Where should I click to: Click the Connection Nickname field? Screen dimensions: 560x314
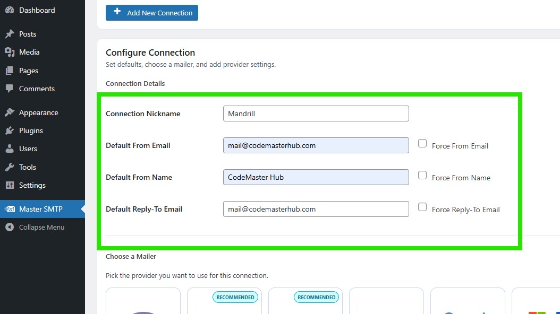(x=316, y=114)
